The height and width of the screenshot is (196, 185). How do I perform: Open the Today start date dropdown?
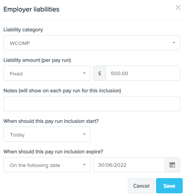click(x=47, y=134)
